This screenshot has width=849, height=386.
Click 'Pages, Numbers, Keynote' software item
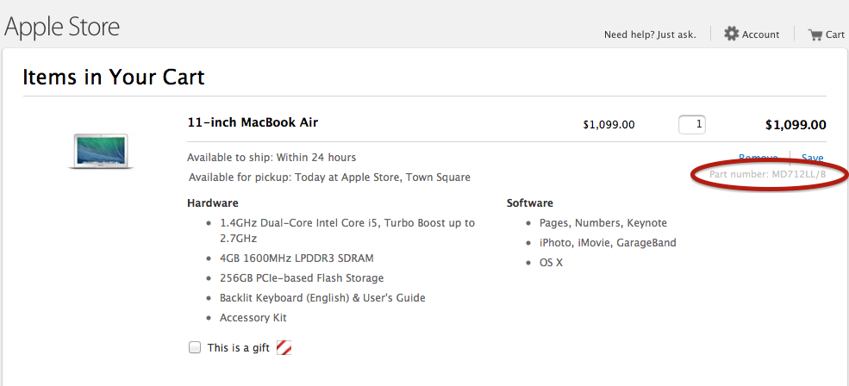[603, 223]
